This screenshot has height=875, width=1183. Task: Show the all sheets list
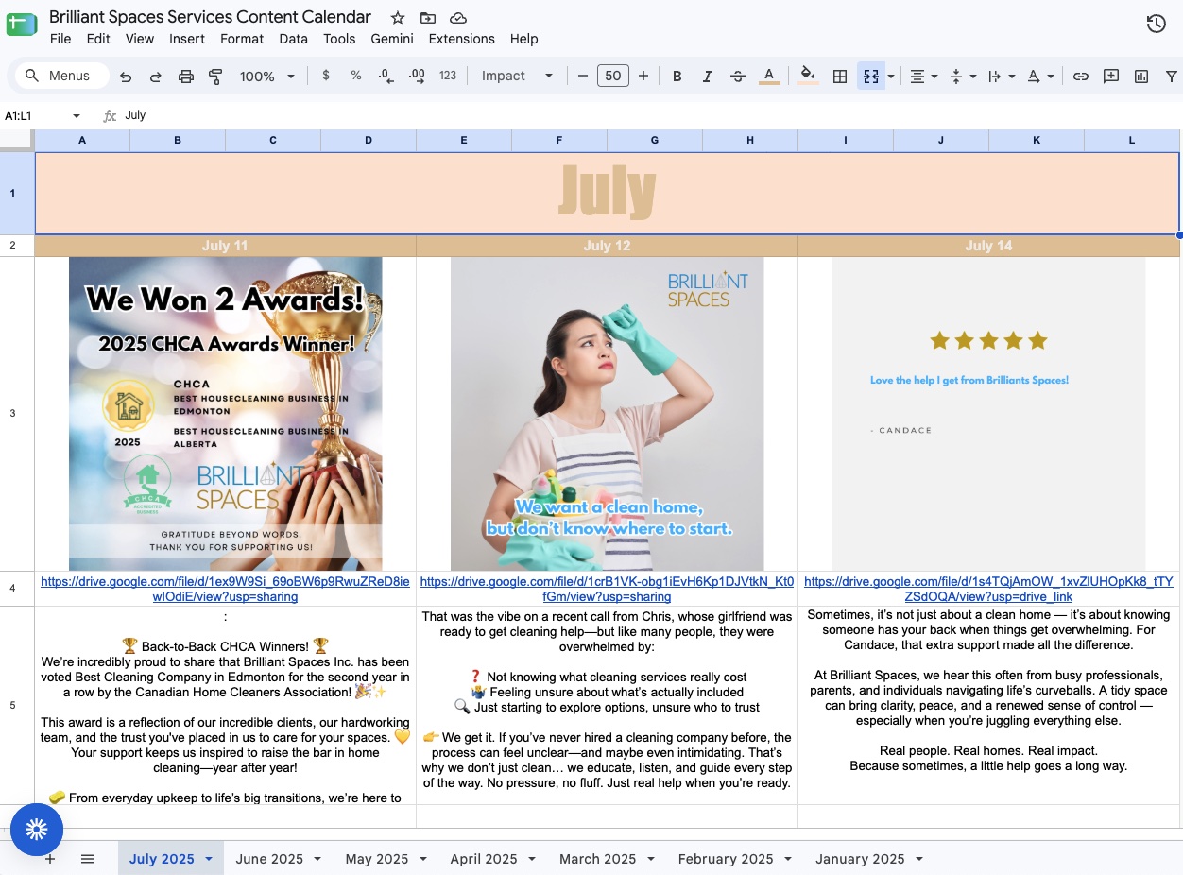tap(88, 859)
